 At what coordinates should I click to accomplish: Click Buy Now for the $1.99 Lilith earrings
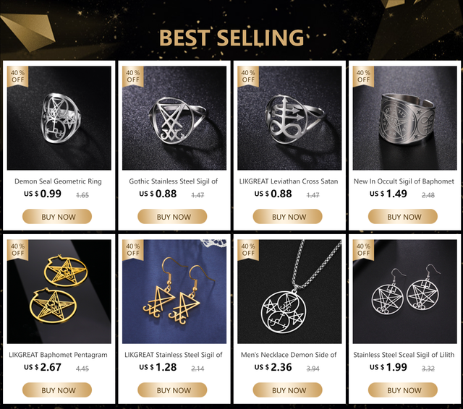pos(402,390)
